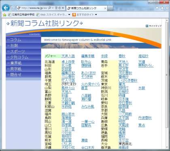Click the Add to Favorites bar star icon

point(4,15)
